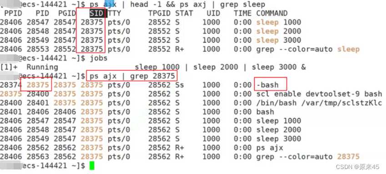The image size is (386, 174).
Task: Click the 'grep --color=auto 28375' entry
Action: point(308,157)
